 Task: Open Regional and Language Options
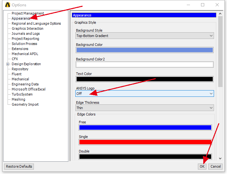tap(36, 23)
